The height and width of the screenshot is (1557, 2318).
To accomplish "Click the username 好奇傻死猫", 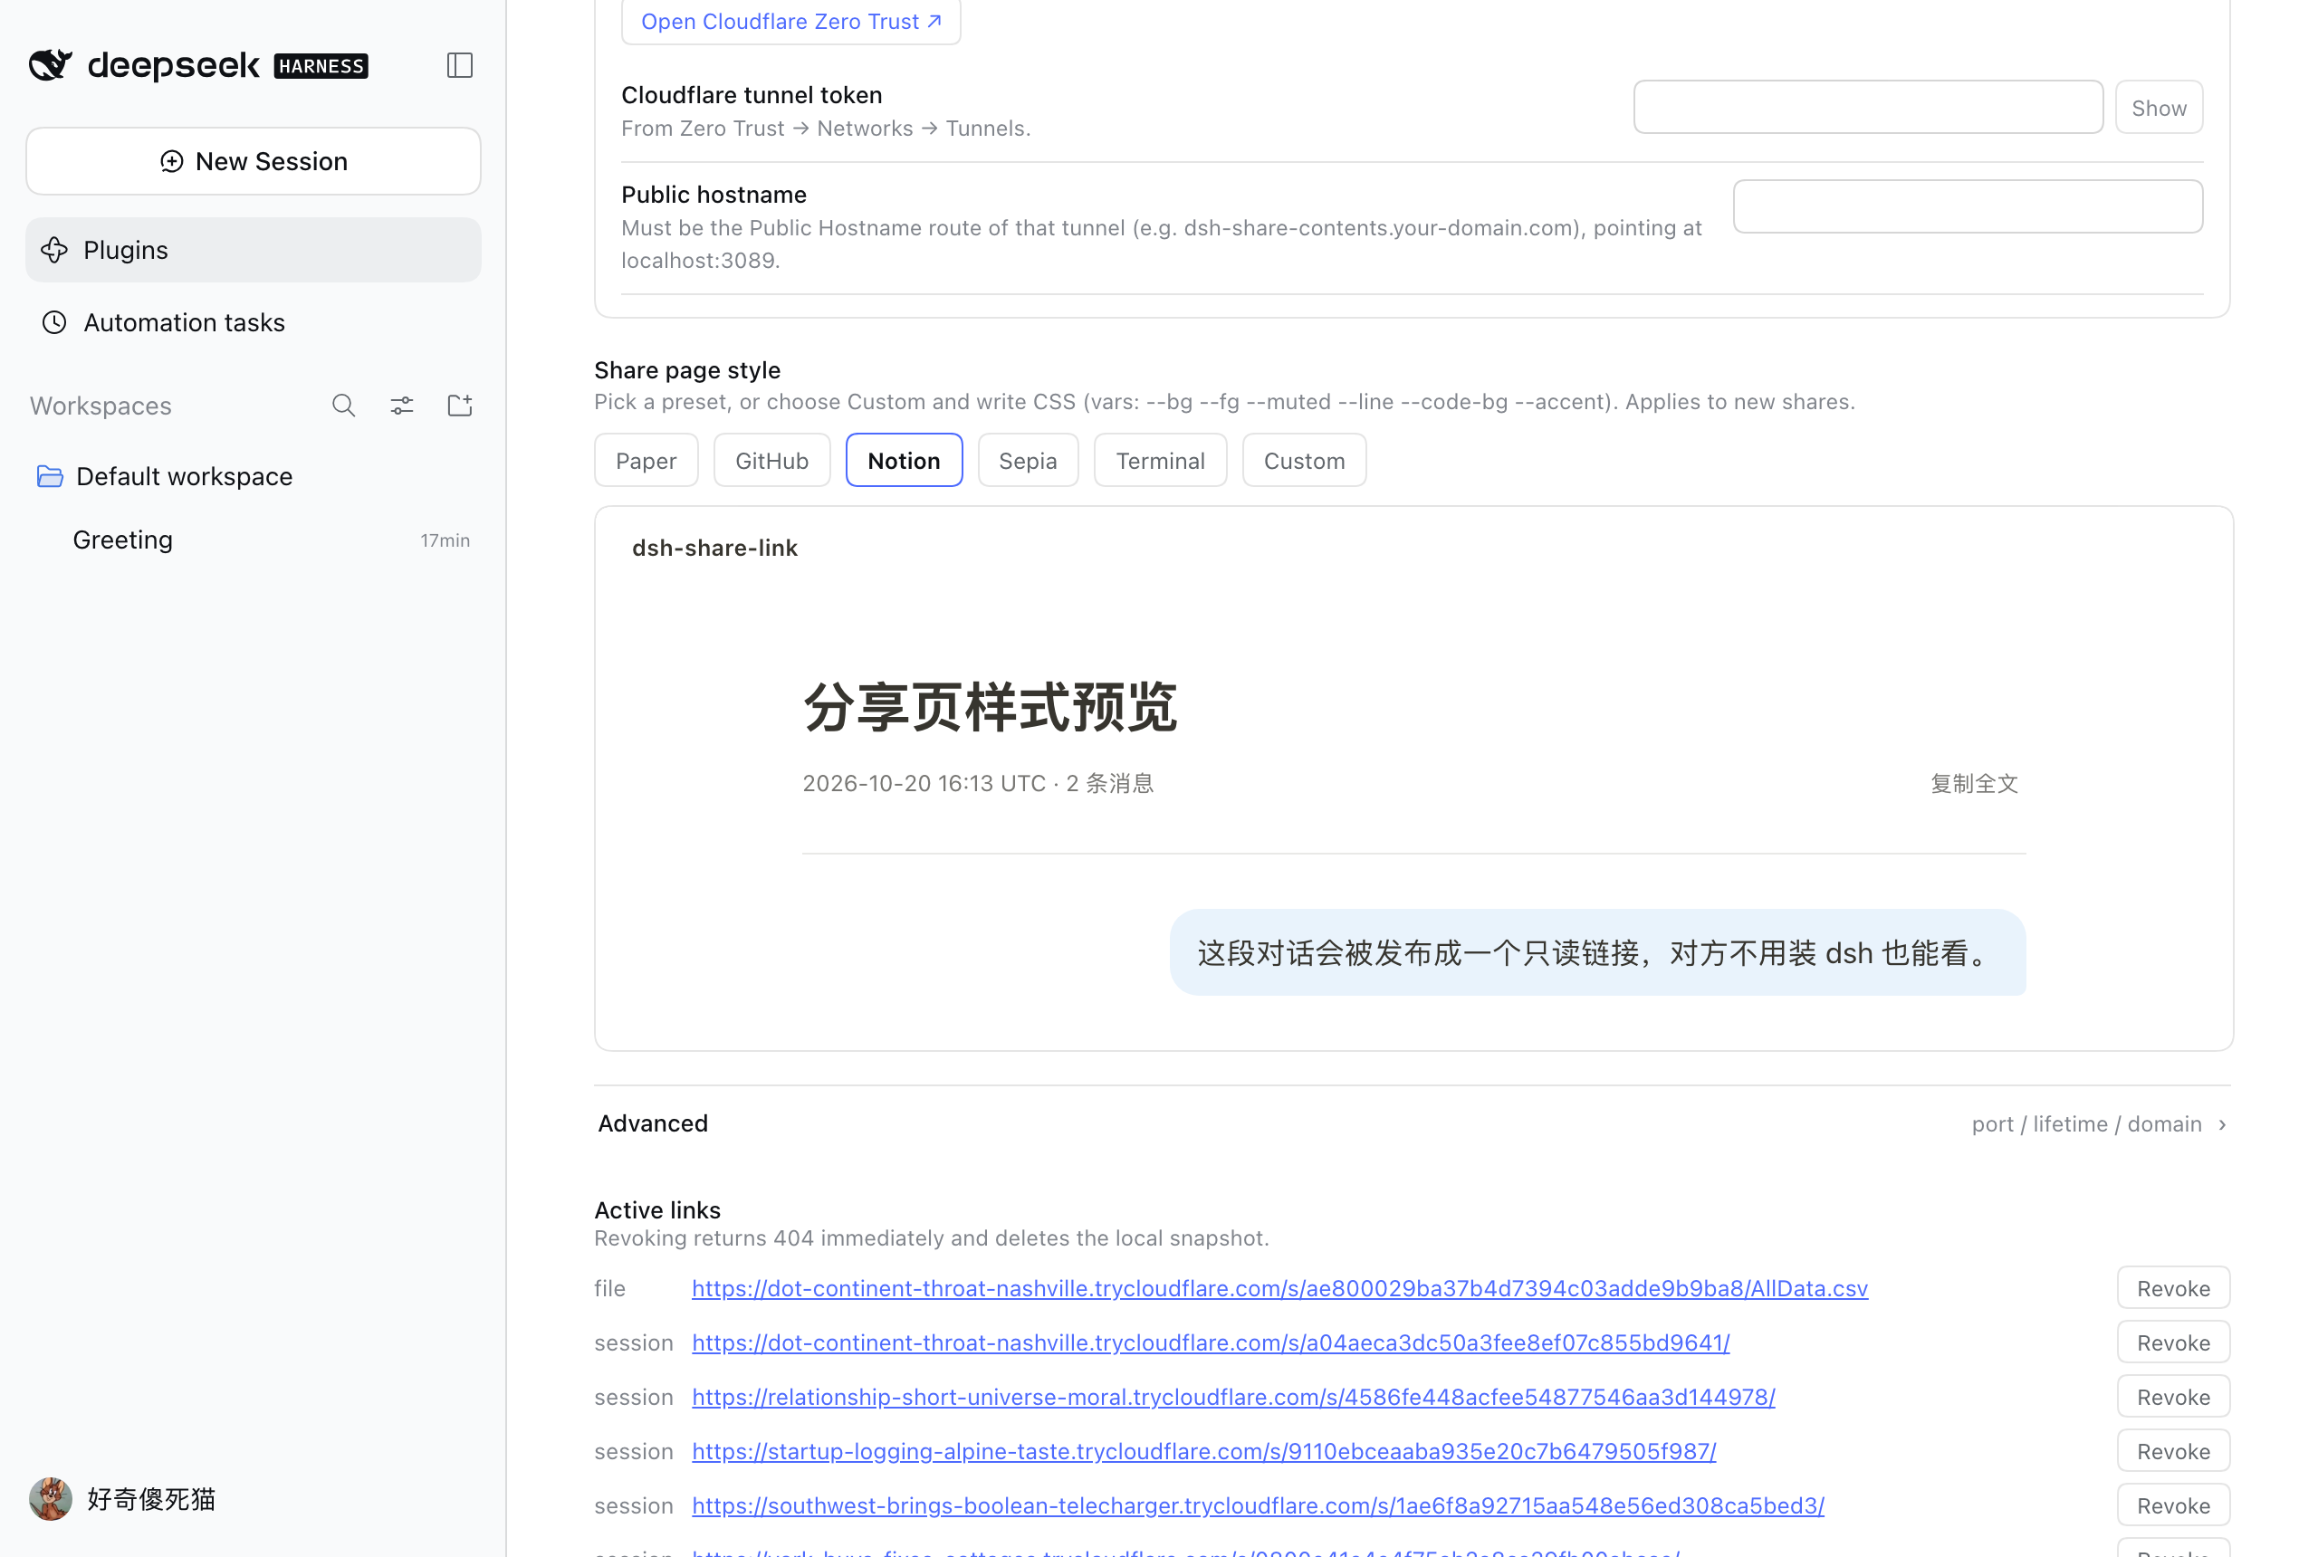I will 151,1498.
